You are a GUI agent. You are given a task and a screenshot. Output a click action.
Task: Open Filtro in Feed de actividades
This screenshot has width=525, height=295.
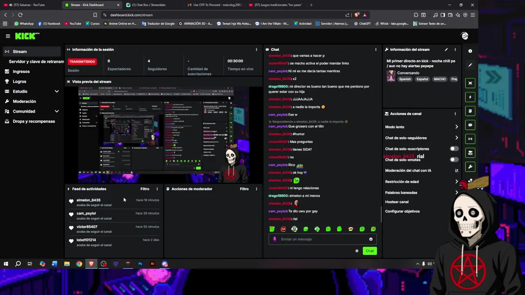tap(145, 189)
